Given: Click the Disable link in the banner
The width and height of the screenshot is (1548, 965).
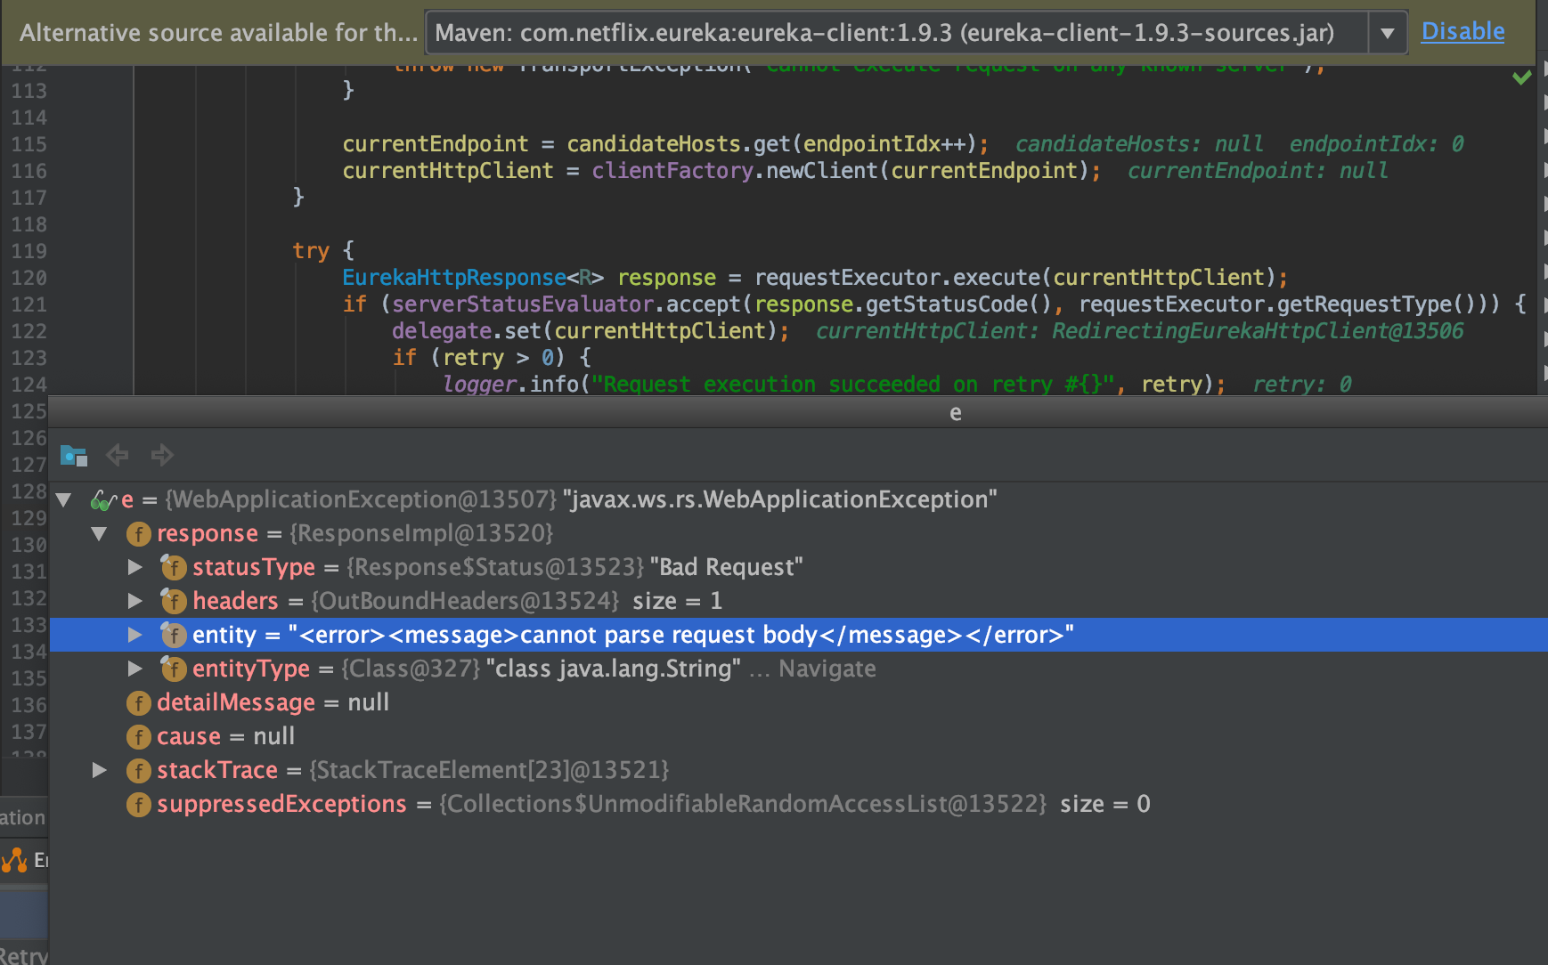Looking at the screenshot, I should [1462, 31].
